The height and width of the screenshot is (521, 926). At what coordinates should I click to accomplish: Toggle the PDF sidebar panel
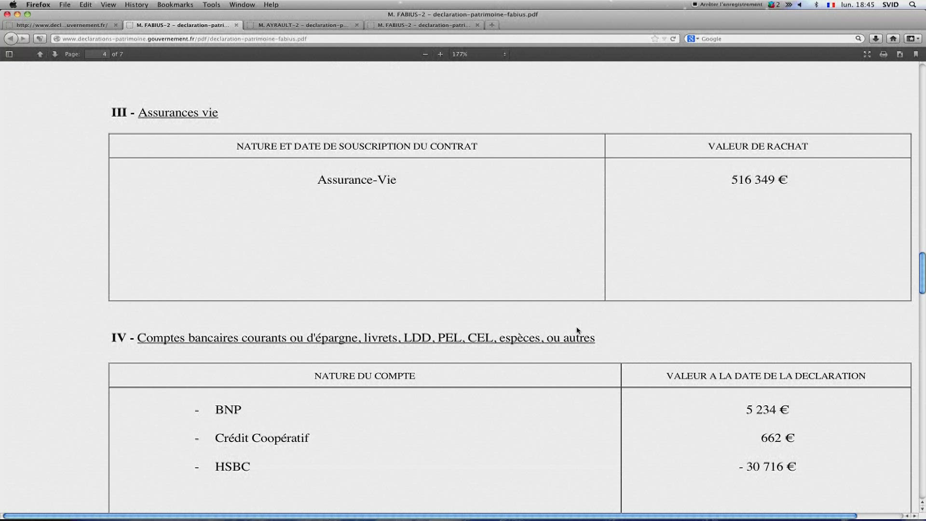(9, 54)
